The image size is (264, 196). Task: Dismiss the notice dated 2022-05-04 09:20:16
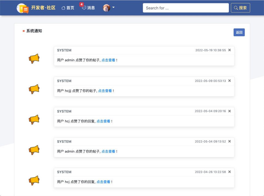pos(229,111)
